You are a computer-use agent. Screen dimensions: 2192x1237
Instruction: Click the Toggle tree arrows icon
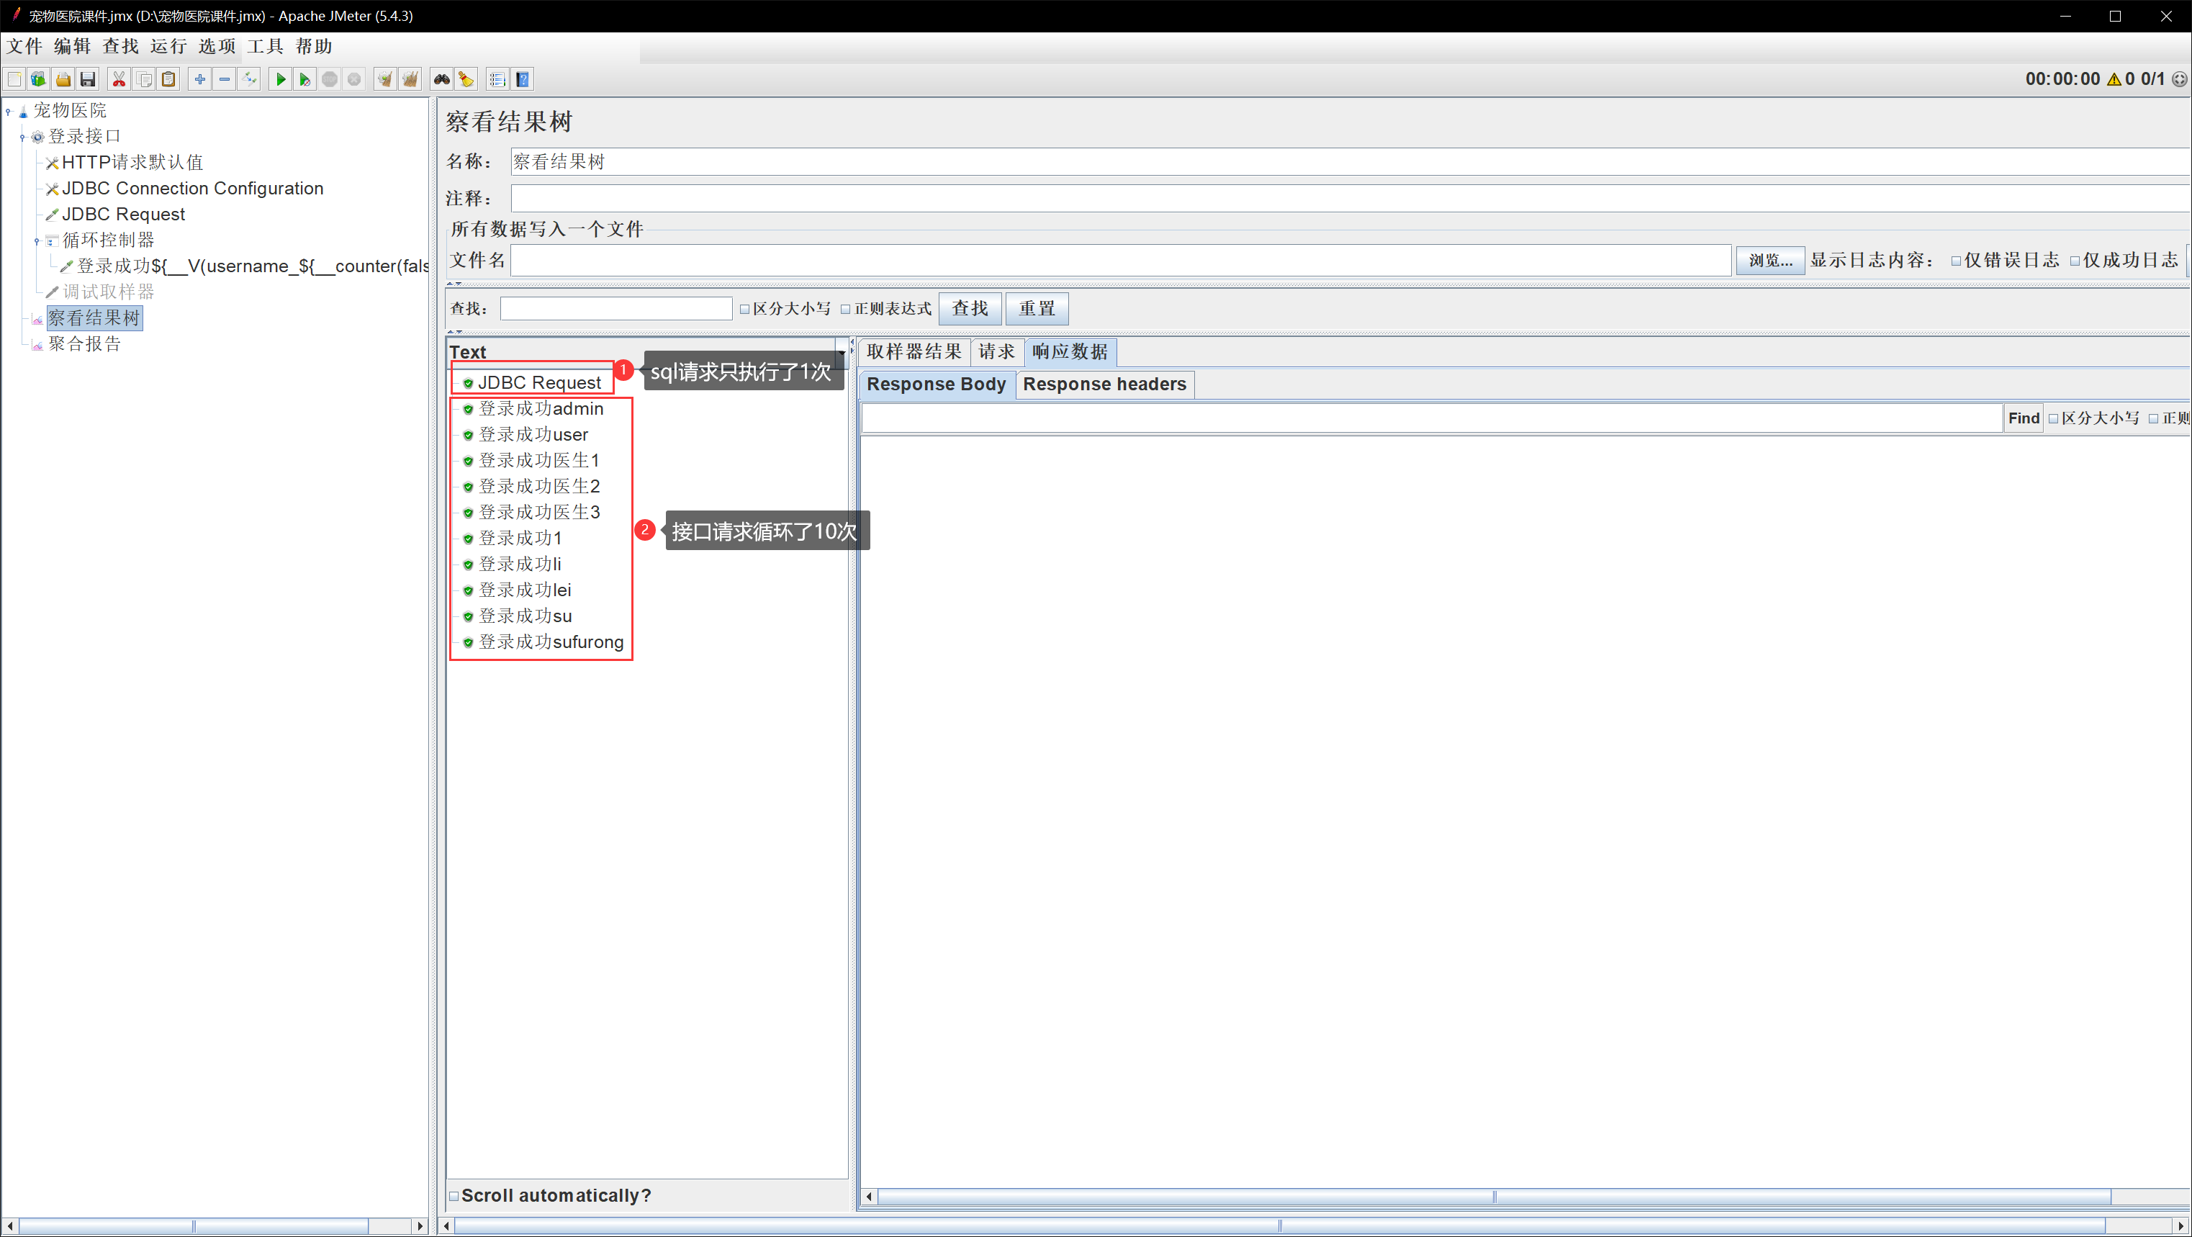[x=248, y=79]
